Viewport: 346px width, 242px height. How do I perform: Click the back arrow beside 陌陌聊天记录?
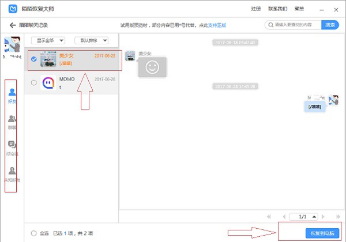point(12,25)
